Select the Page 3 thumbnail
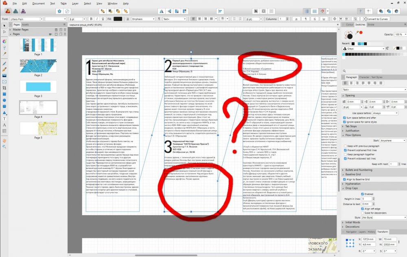 click(38, 86)
